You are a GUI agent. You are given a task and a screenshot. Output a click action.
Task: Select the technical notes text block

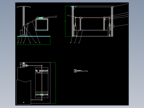81,71
